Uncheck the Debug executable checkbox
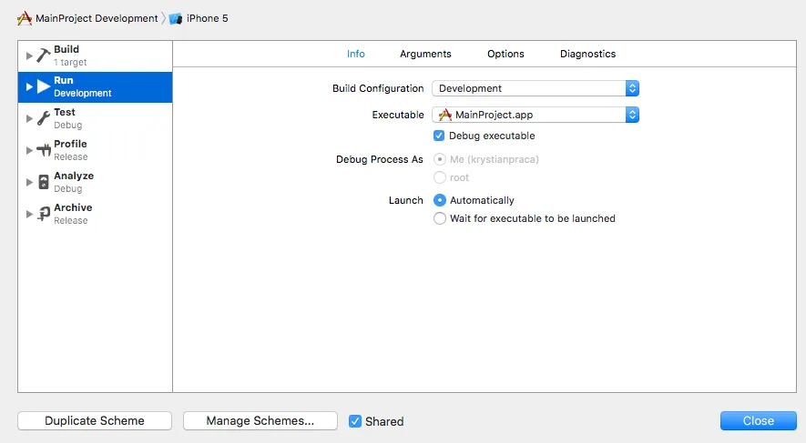806x443 pixels. pyautogui.click(x=441, y=136)
